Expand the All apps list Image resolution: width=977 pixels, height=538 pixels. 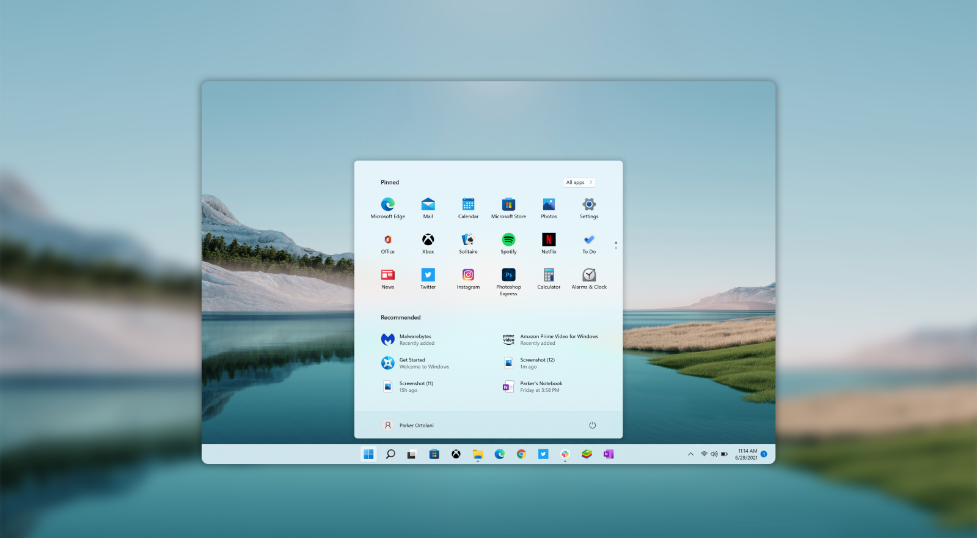579,182
